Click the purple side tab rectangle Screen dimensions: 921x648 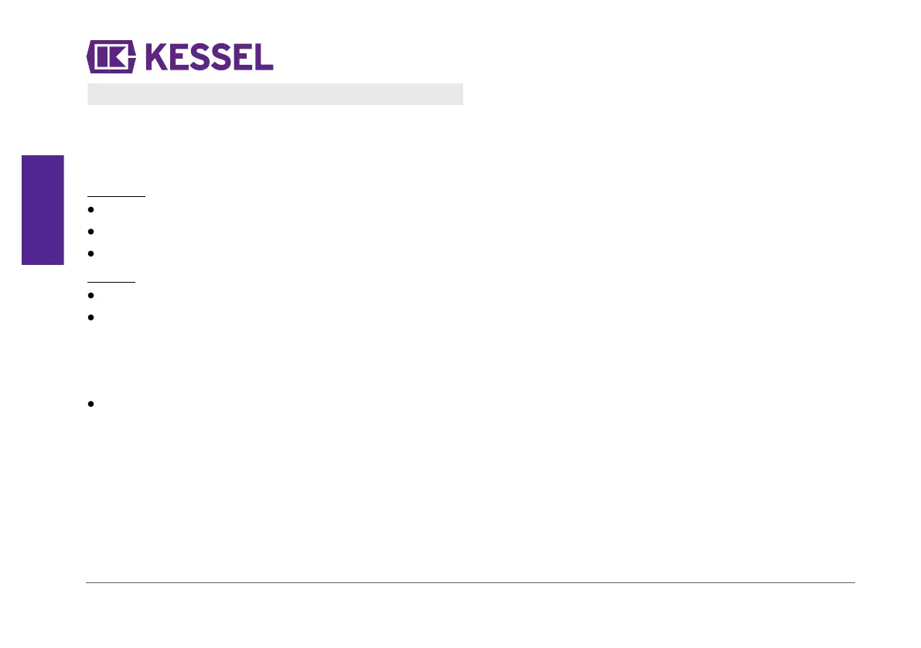43,210
